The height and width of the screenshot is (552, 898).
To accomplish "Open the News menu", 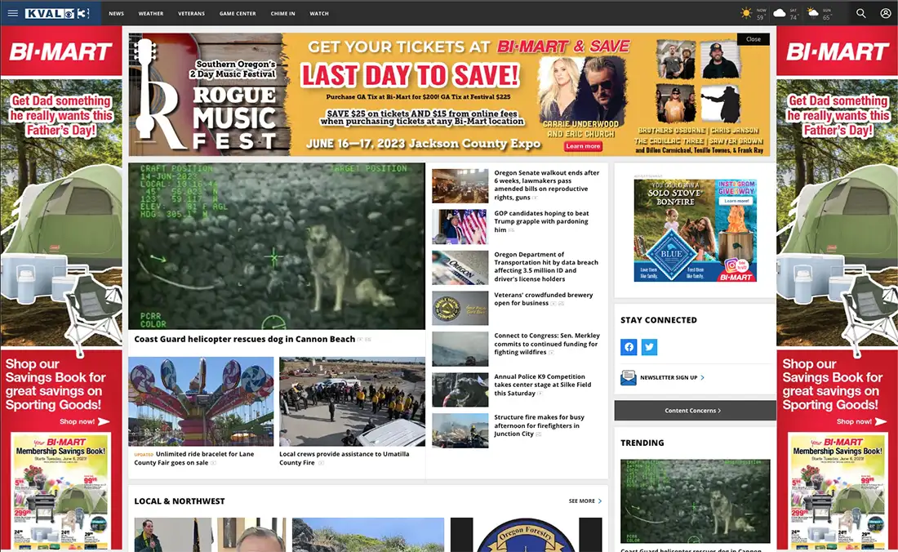I will click(116, 13).
